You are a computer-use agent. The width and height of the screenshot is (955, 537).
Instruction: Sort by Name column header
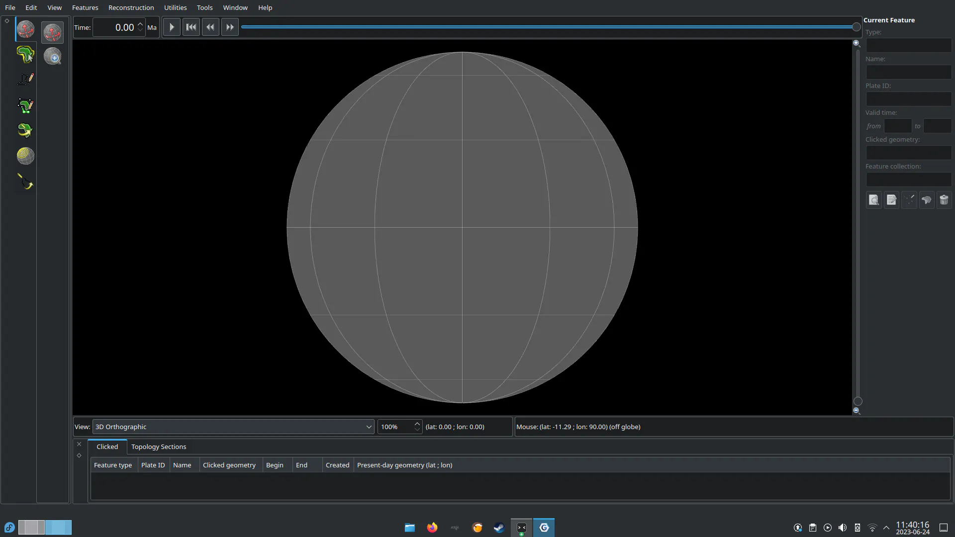pos(184,465)
